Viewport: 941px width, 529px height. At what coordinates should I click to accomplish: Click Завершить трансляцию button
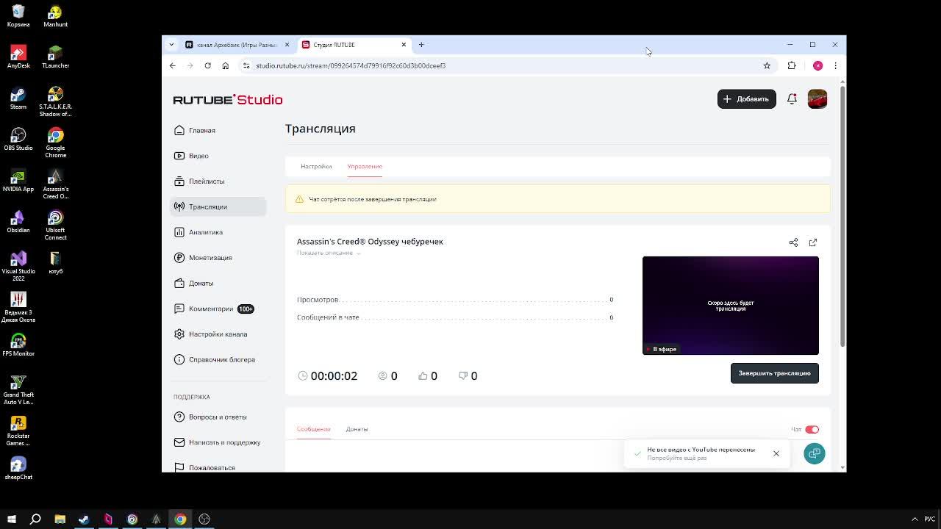[x=774, y=373]
